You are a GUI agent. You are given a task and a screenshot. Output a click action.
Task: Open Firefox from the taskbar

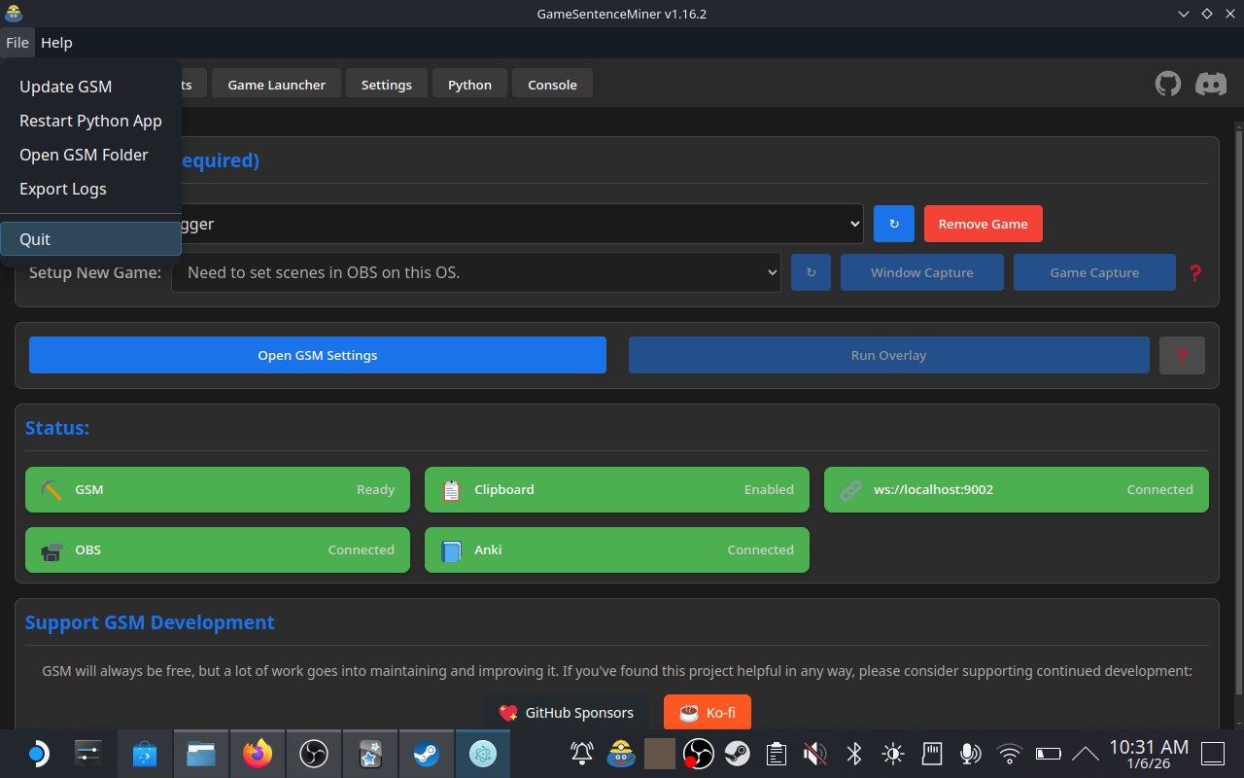pyautogui.click(x=257, y=753)
